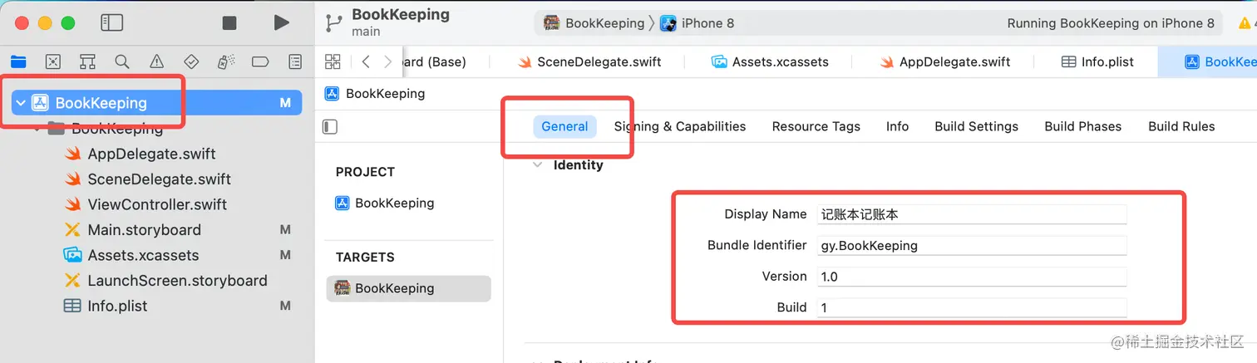The width and height of the screenshot is (1257, 363).
Task: Hide the project and targets list
Action: pyautogui.click(x=330, y=127)
